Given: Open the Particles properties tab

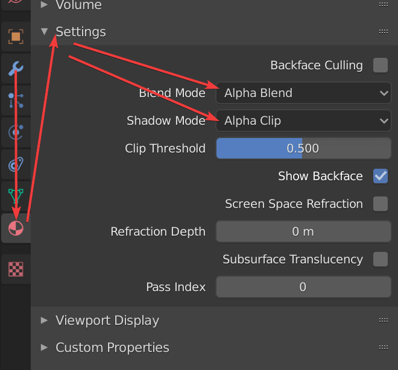Looking at the screenshot, I should pyautogui.click(x=15, y=100).
